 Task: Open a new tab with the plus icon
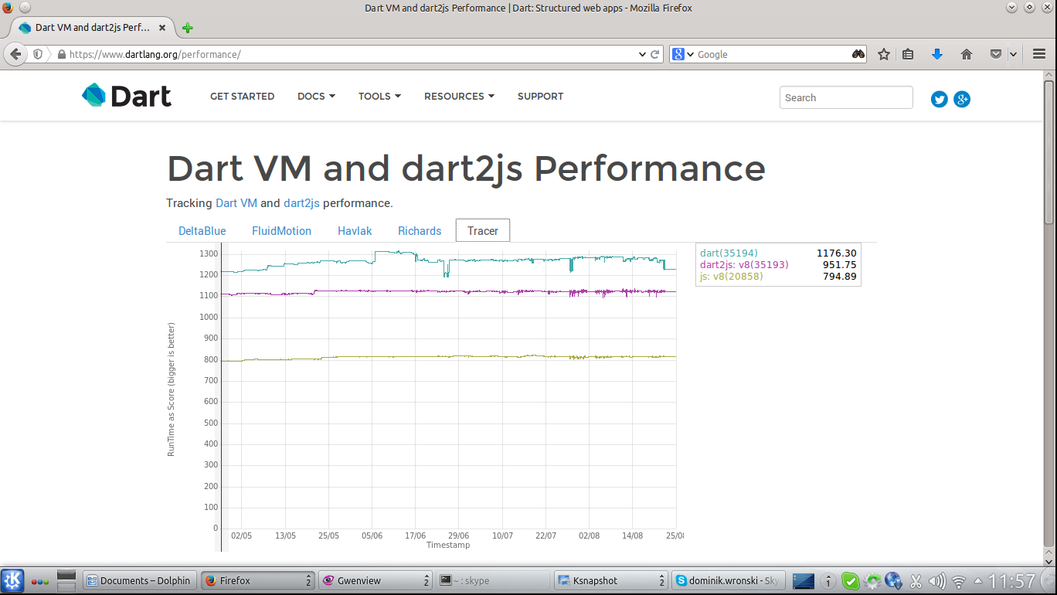click(187, 28)
